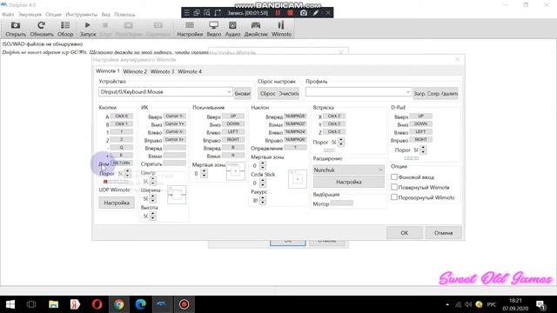Click the Дом button mapping RETURN
Viewport: 557px width, 313px height.
tap(122, 163)
